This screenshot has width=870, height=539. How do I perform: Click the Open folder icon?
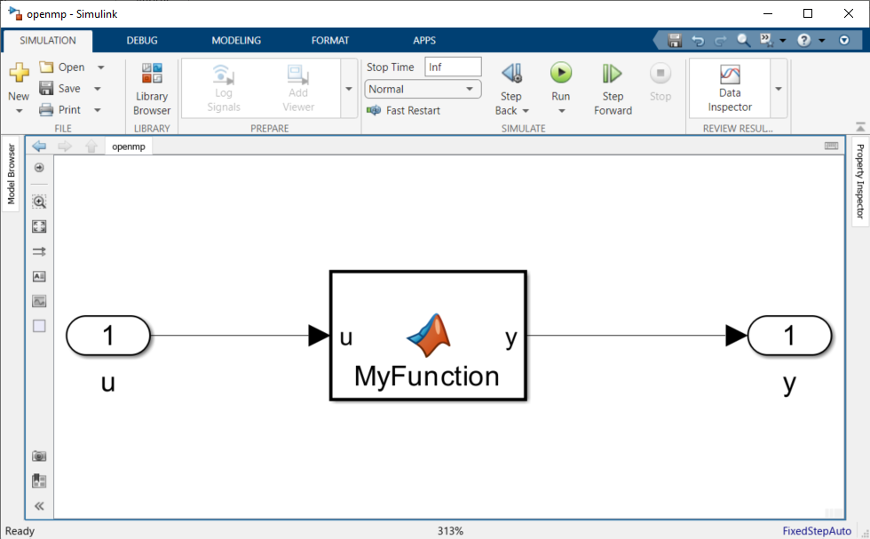pyautogui.click(x=46, y=67)
